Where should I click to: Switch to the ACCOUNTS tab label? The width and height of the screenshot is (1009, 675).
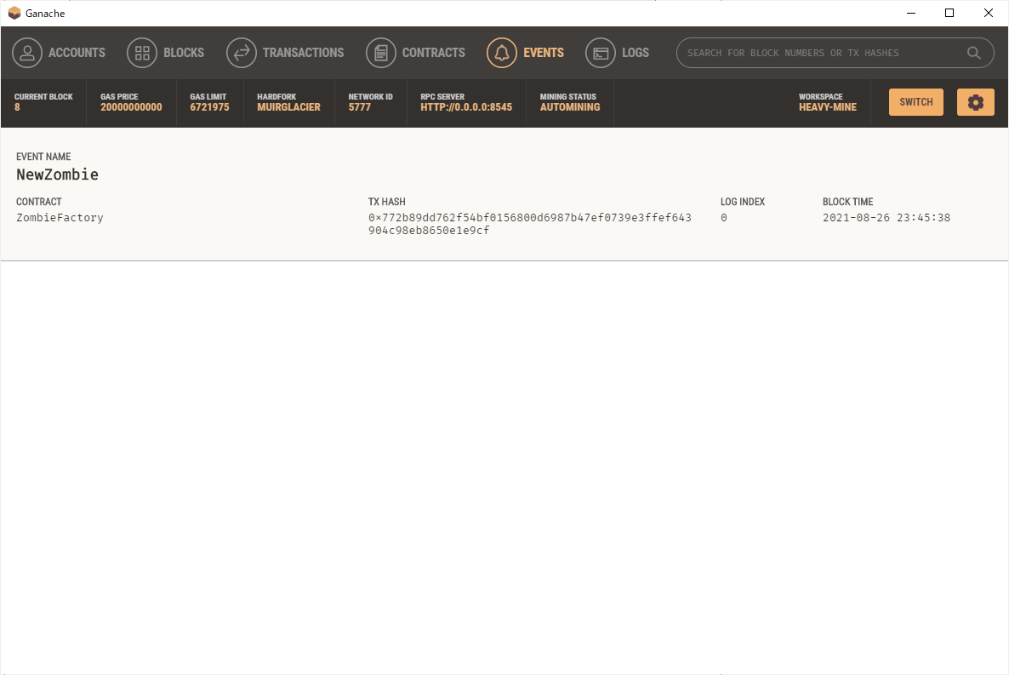tap(77, 53)
